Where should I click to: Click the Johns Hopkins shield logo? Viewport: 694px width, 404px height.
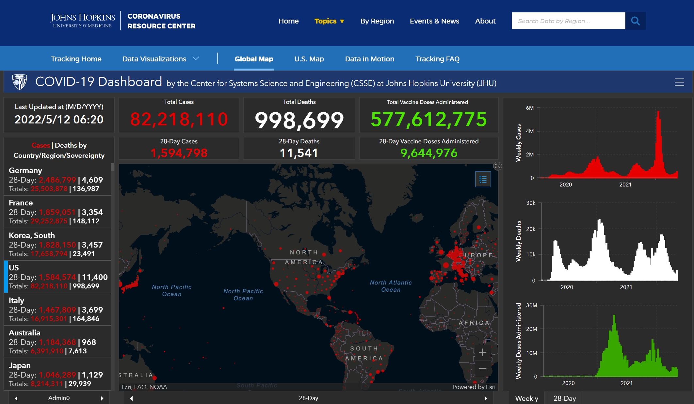pyautogui.click(x=20, y=82)
